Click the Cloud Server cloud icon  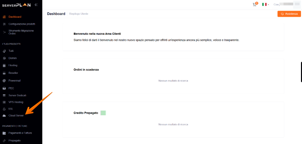click(4, 116)
